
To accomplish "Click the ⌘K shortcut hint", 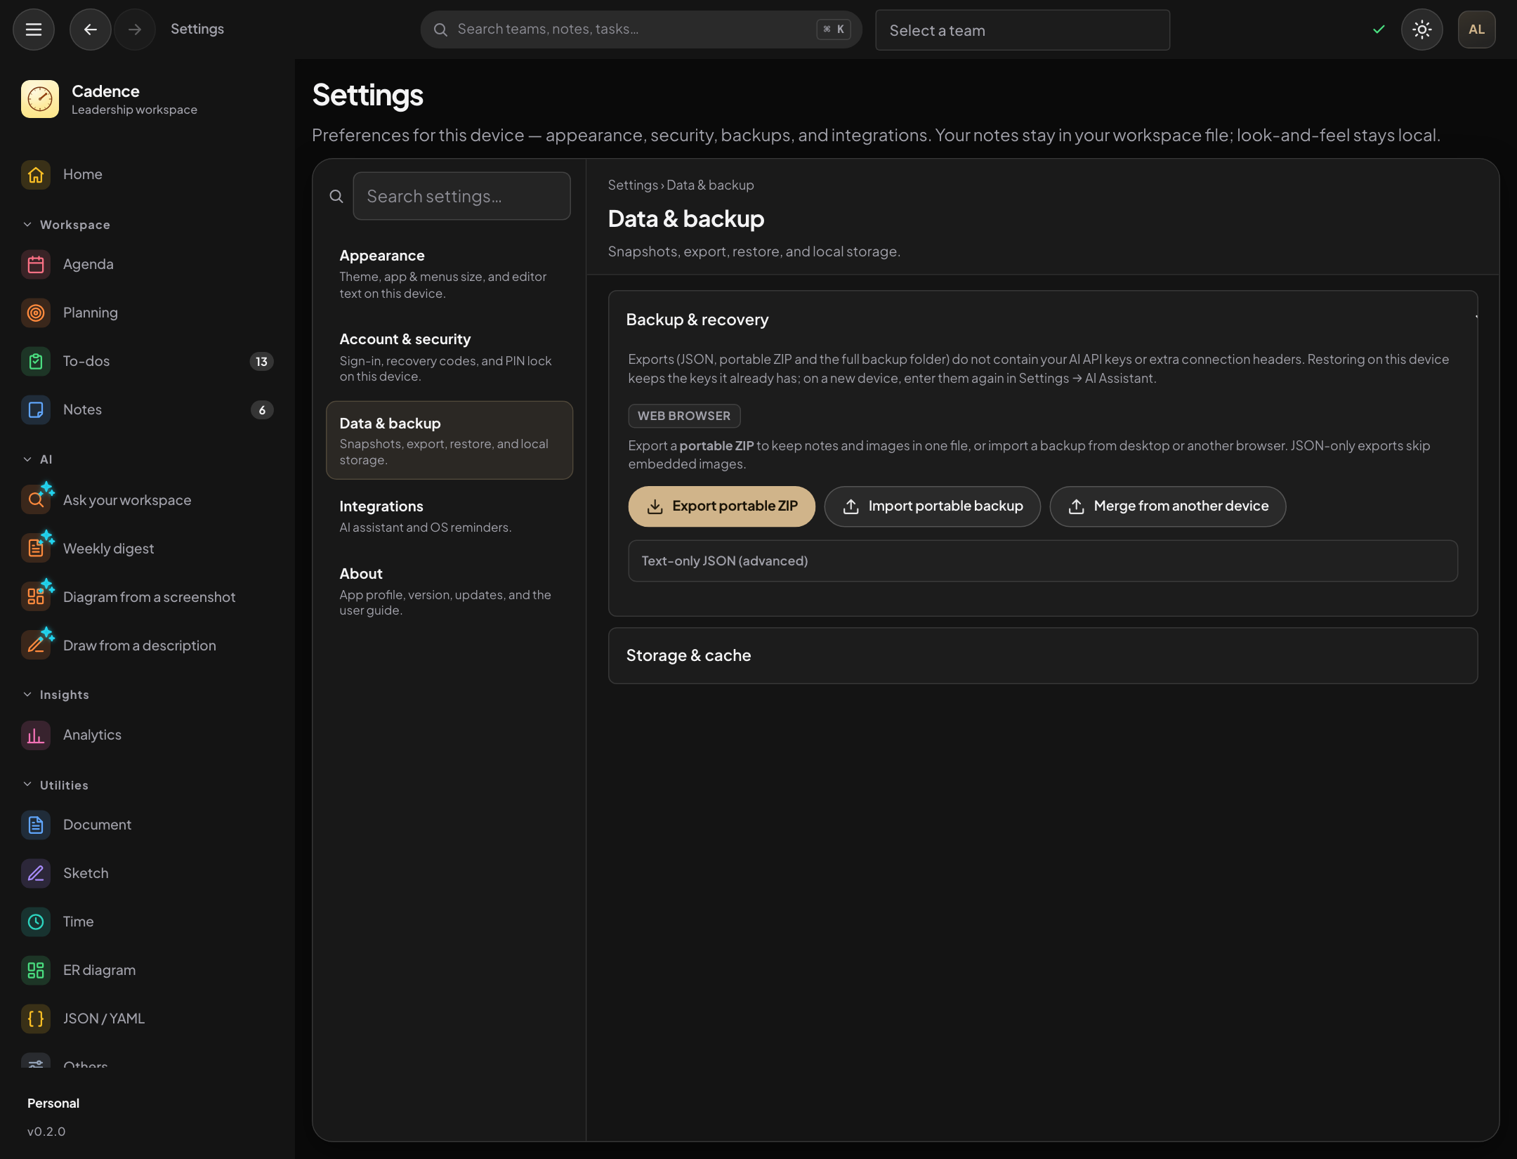I will point(834,30).
